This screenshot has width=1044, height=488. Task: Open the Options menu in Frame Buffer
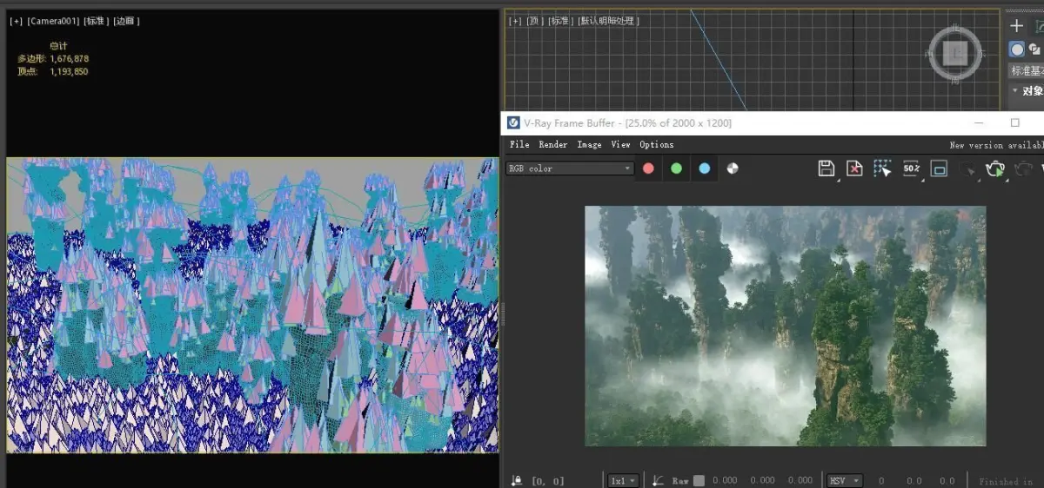pyautogui.click(x=657, y=145)
